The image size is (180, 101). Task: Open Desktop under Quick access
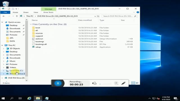[x=13, y=25]
